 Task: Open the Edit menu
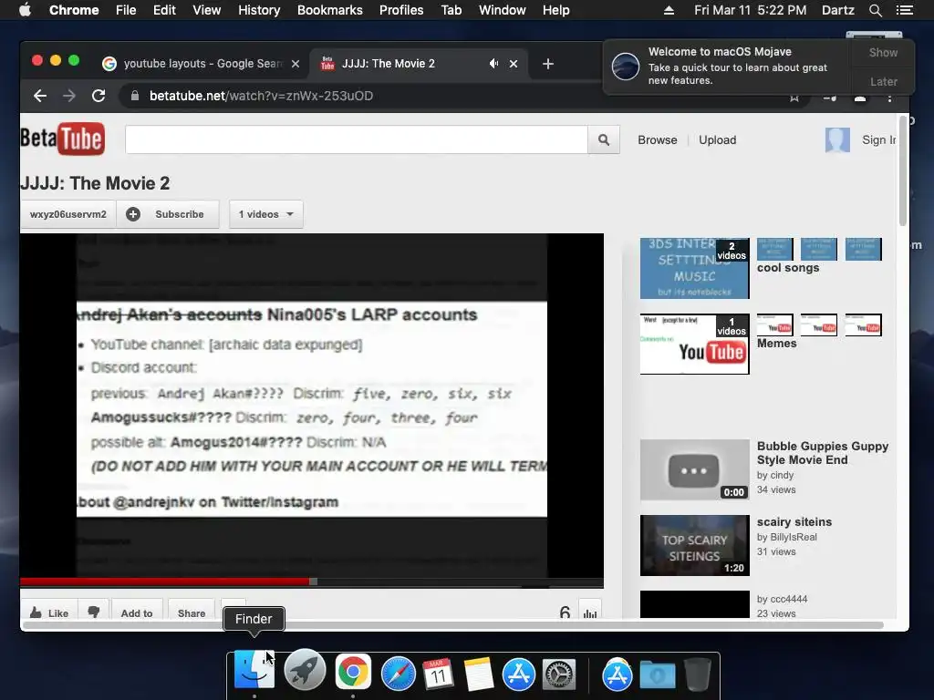(x=164, y=10)
